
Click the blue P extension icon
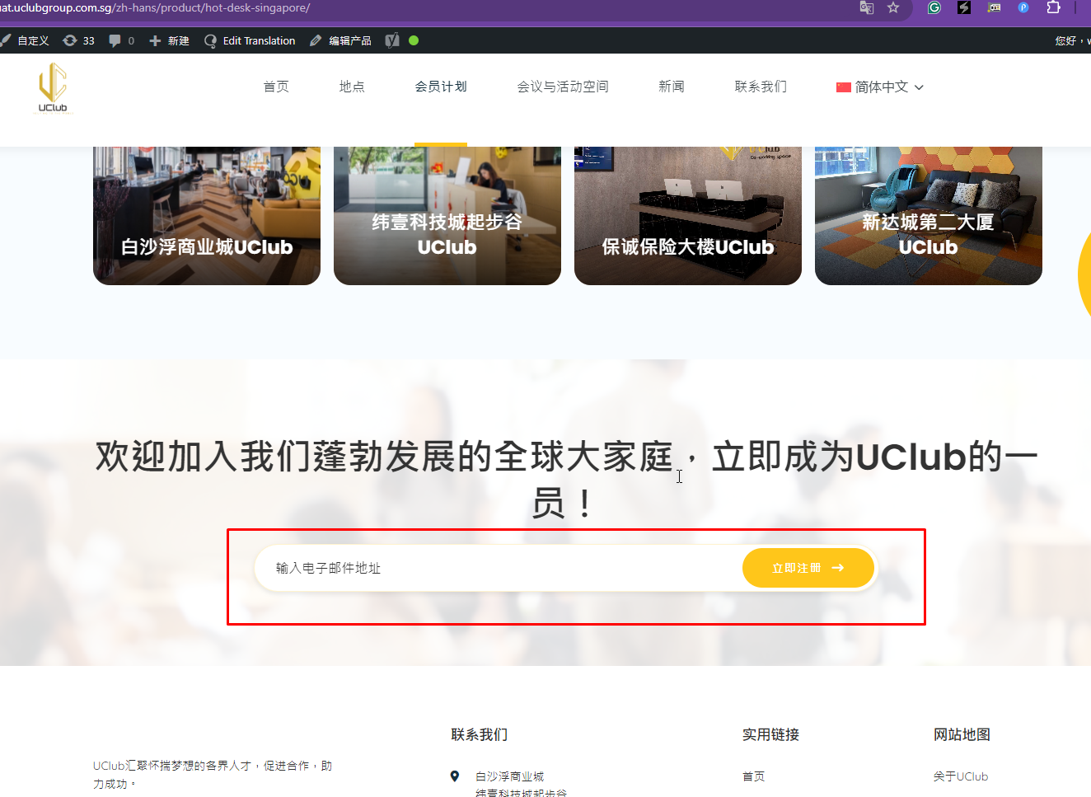[1023, 7]
